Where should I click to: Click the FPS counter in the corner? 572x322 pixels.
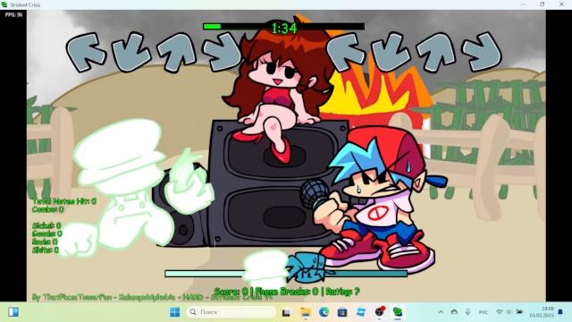tap(13, 14)
